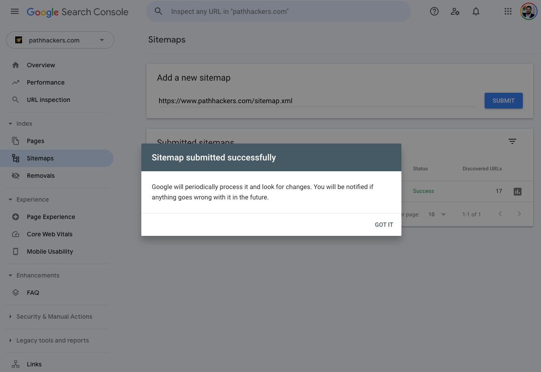Click the Page Experience plus icon
This screenshot has height=372, width=541.
point(16,217)
